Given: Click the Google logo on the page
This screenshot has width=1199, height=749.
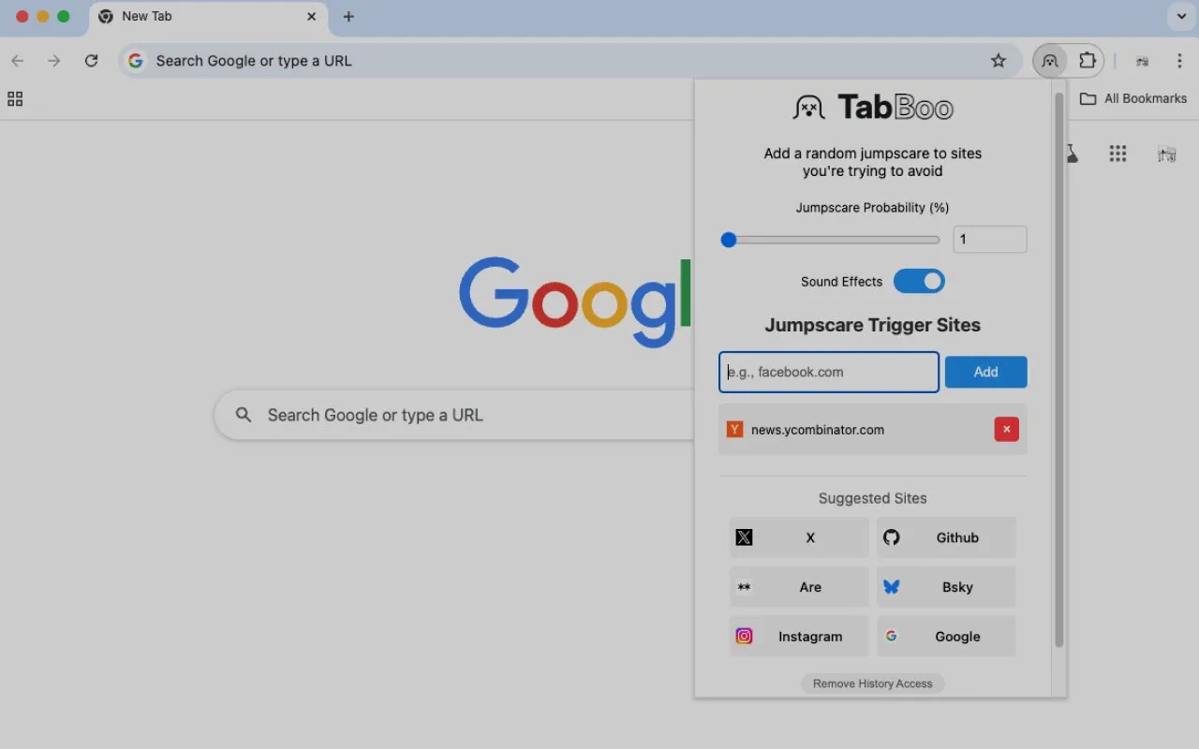Looking at the screenshot, I should (575, 301).
